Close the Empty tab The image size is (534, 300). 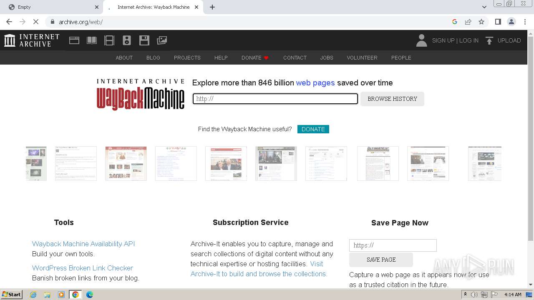[97, 7]
